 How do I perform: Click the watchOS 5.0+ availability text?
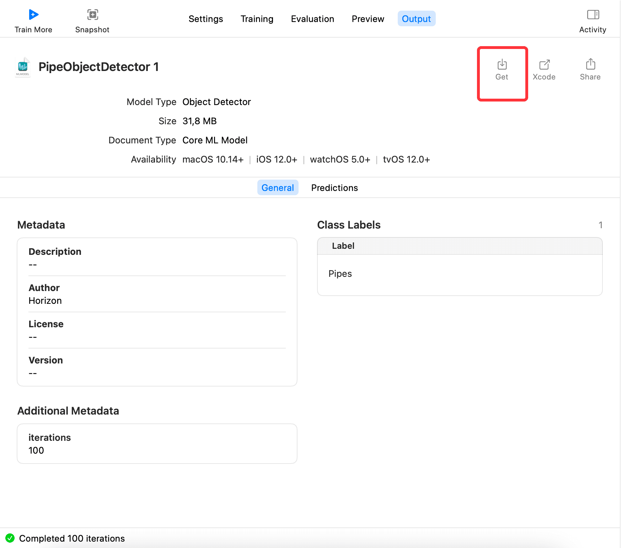click(x=340, y=159)
